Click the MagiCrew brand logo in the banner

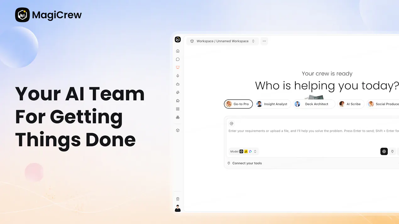(48, 15)
